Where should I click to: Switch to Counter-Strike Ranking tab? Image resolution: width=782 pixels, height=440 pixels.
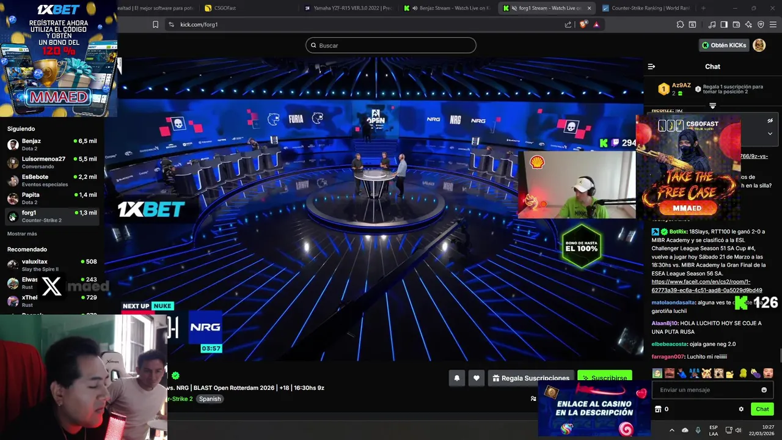(x=645, y=8)
